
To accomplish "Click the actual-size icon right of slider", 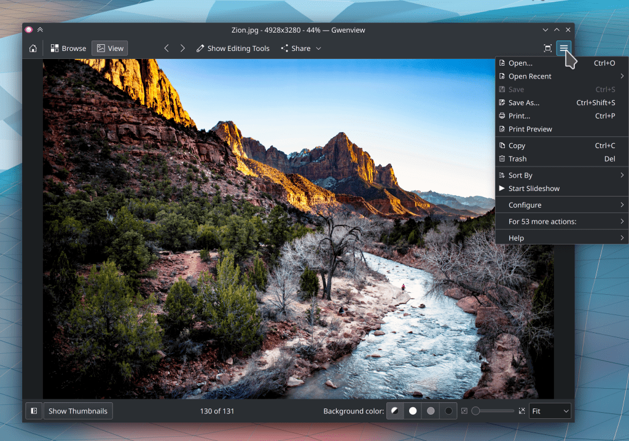I will [x=522, y=411].
